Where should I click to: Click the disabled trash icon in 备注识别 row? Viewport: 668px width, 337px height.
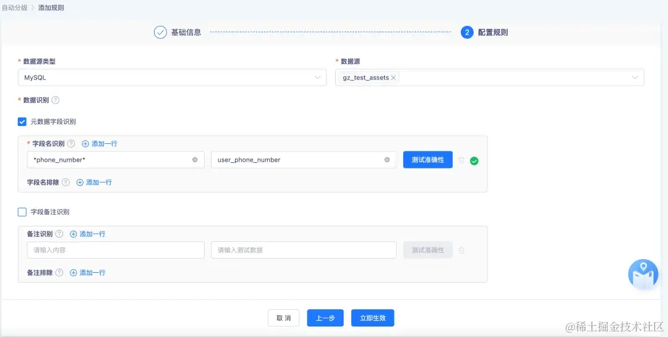[461, 251]
